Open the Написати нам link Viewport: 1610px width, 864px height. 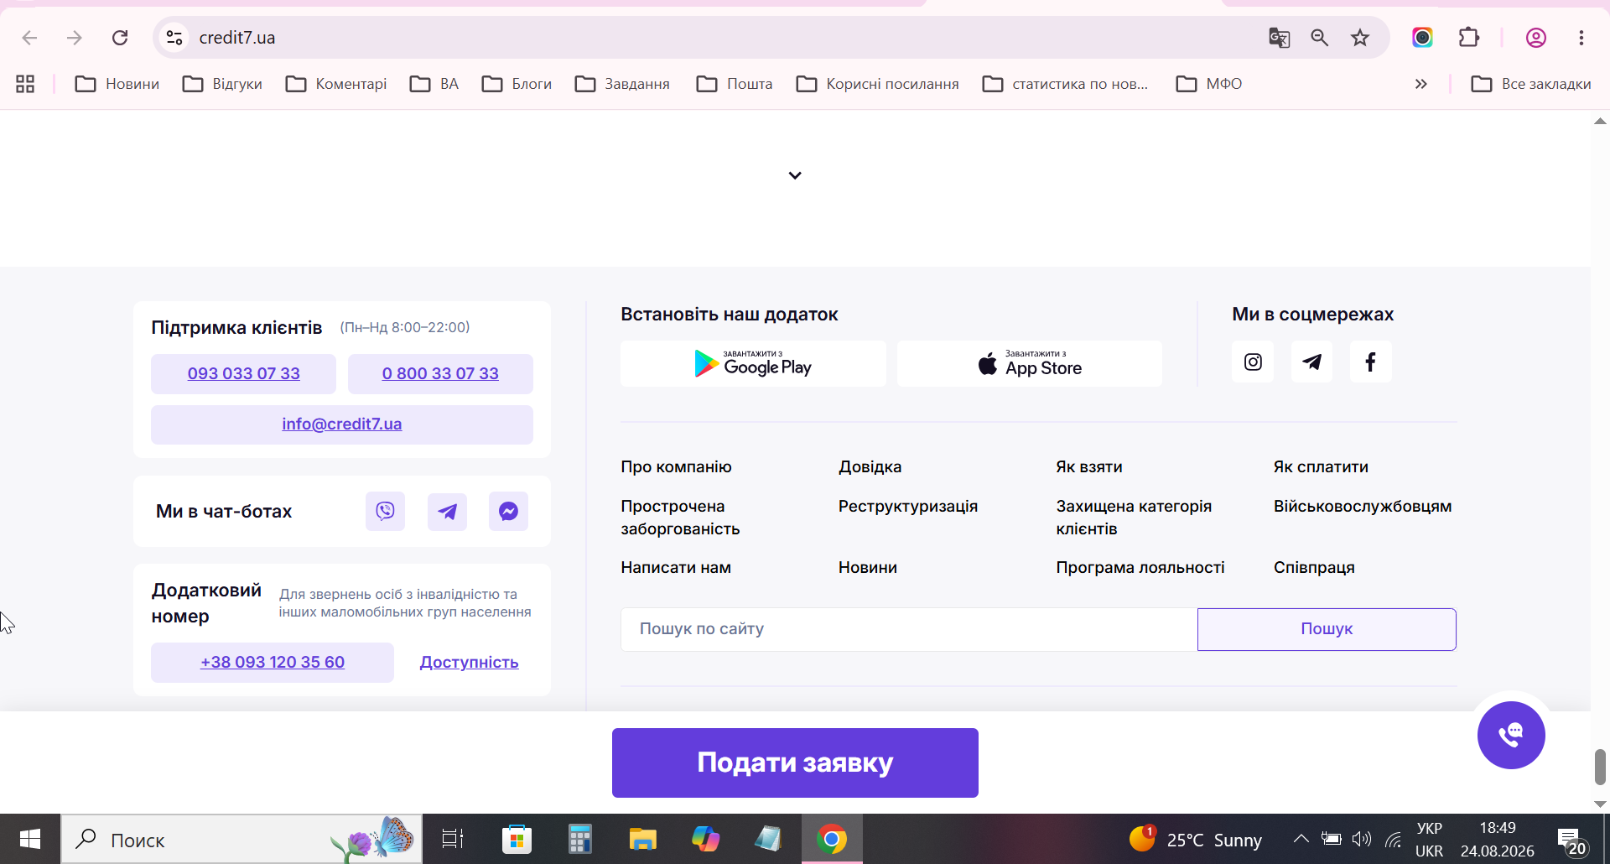(676, 567)
